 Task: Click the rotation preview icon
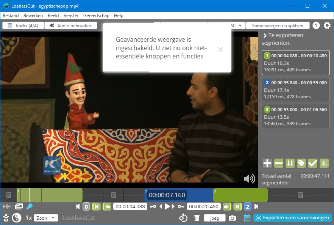(x=183, y=218)
